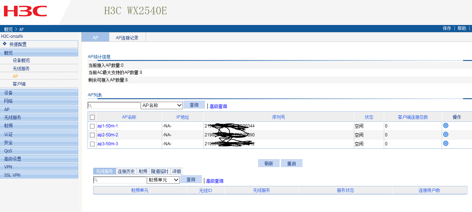Open 高级查询 link in AP列表
The image size is (472, 212).
(218, 106)
